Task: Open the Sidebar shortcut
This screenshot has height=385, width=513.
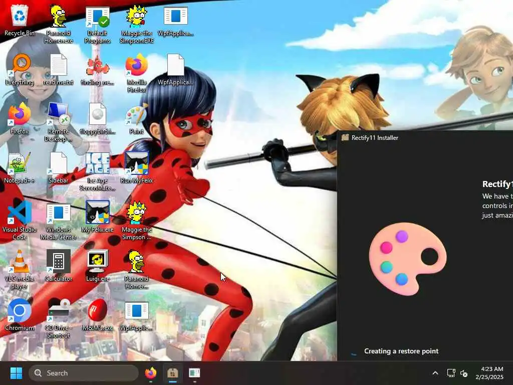Action: [58, 167]
